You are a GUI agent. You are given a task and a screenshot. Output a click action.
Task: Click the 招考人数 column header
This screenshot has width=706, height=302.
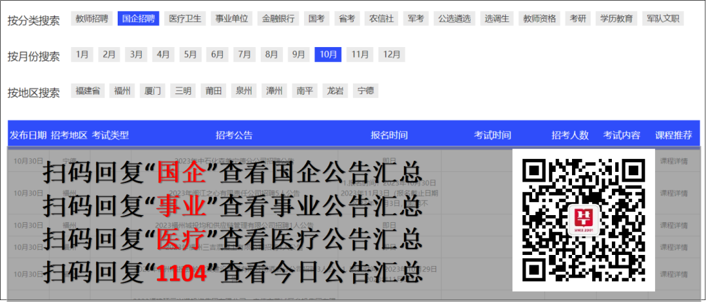point(571,135)
